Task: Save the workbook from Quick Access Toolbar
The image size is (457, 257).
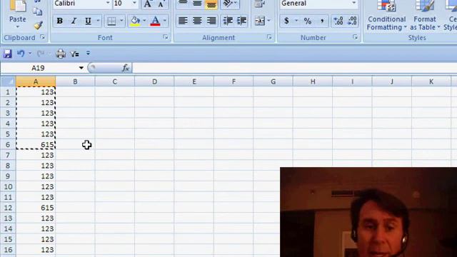Action: (x=7, y=54)
